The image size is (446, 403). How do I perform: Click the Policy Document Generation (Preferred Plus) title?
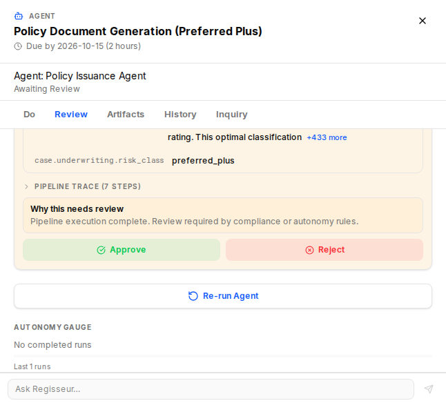click(138, 31)
